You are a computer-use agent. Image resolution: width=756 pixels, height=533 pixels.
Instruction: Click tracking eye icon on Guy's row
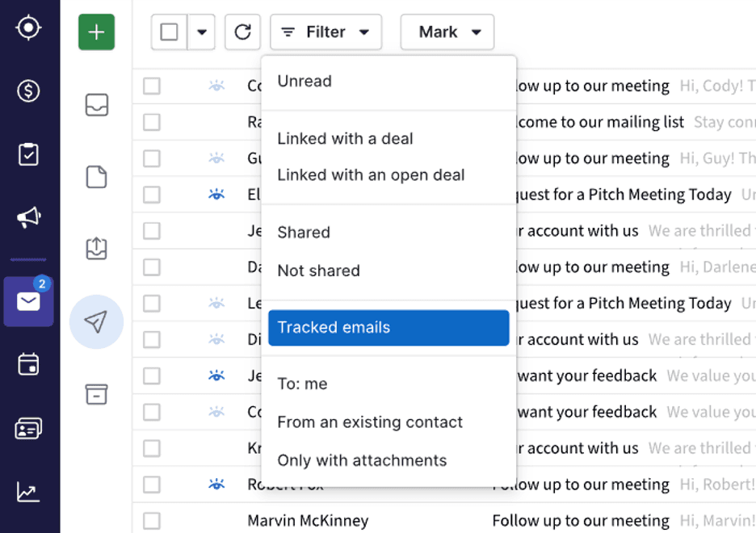click(x=216, y=158)
